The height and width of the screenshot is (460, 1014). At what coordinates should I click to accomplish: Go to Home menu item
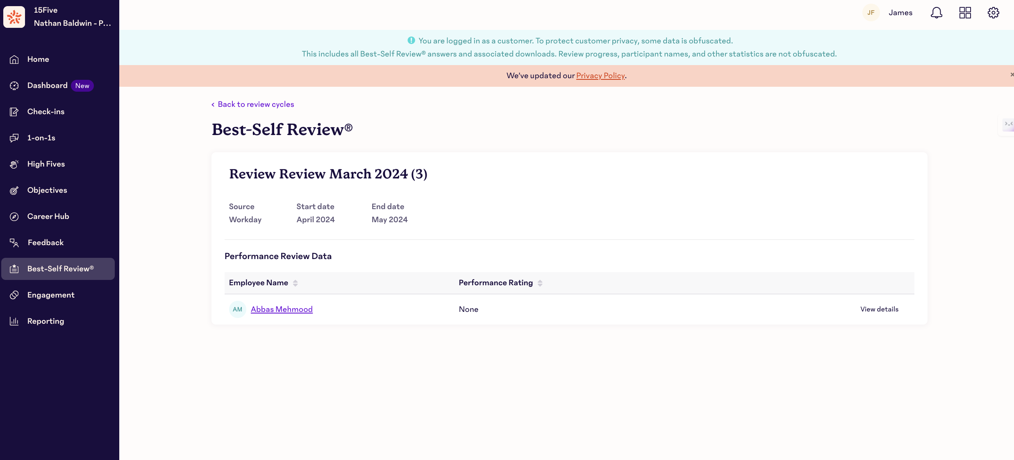click(38, 59)
